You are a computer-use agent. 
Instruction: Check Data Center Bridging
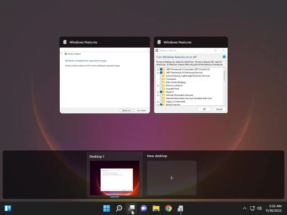tap(161, 82)
